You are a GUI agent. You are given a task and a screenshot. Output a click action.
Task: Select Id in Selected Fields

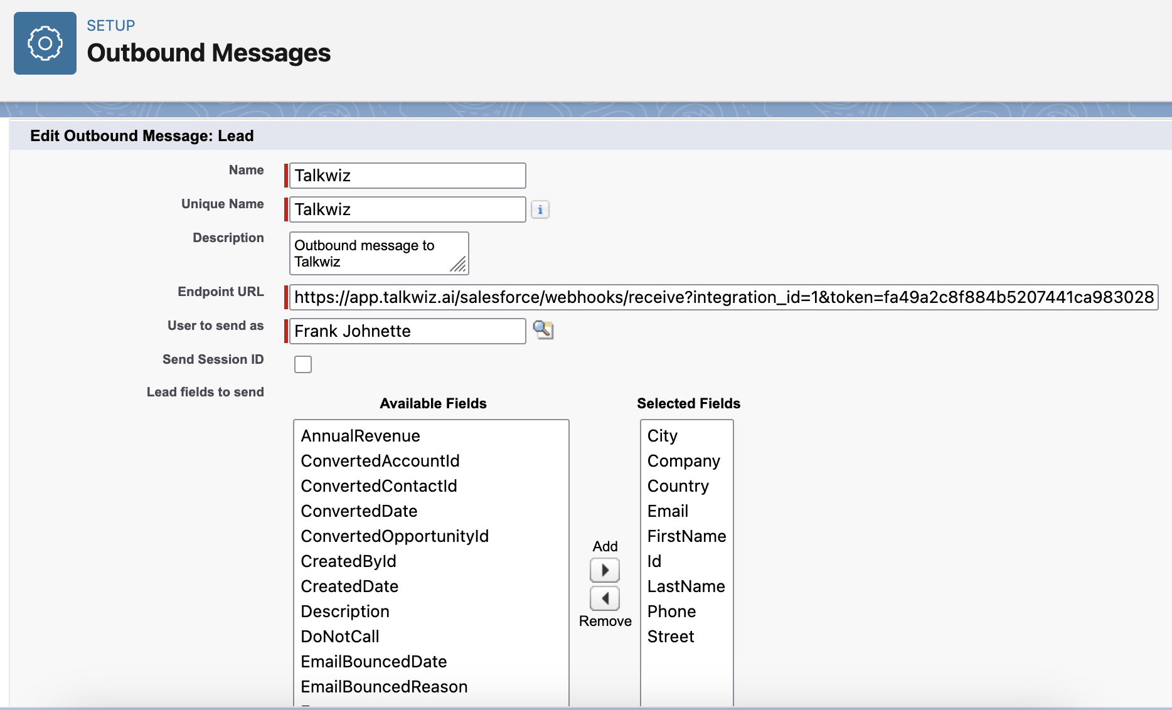[687, 561]
